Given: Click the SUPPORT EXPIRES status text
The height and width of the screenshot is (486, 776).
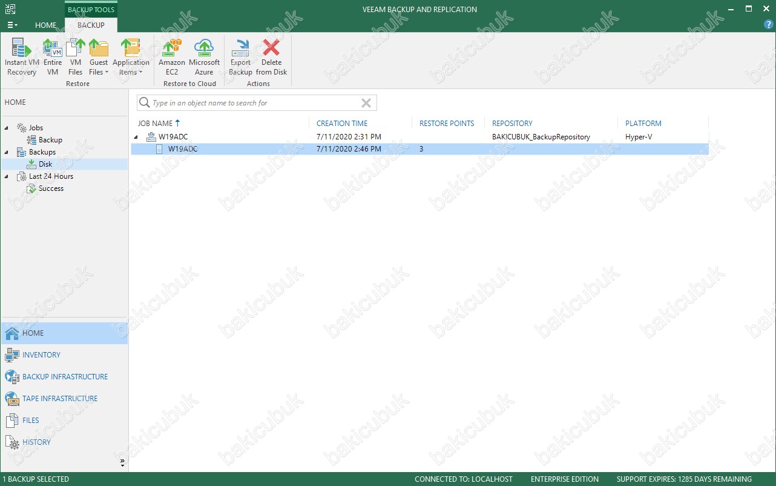Looking at the screenshot, I should [x=684, y=479].
